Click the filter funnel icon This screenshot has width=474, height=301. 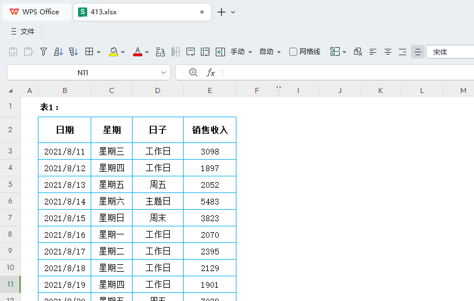click(x=44, y=52)
